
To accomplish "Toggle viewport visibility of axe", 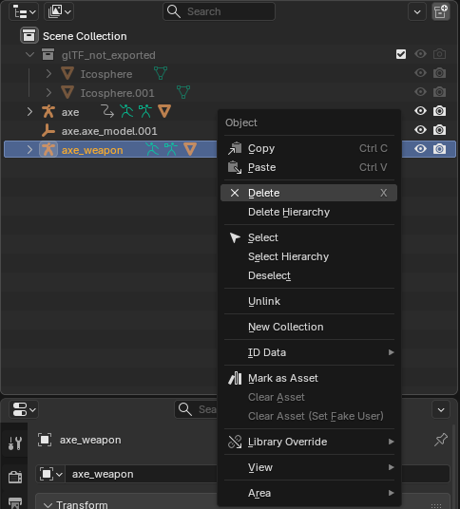I will point(420,111).
